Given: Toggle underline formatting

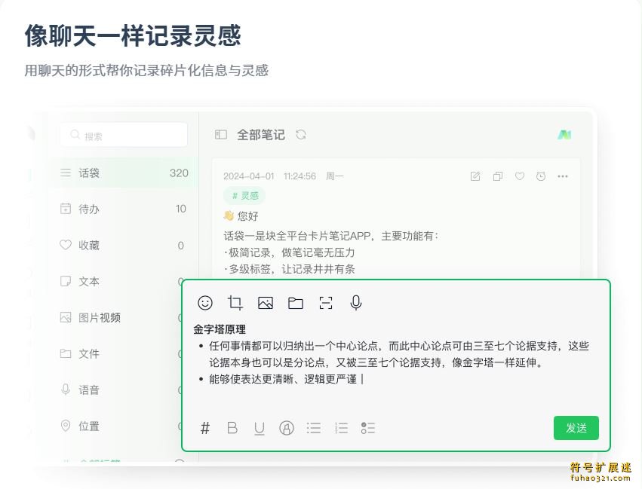Looking at the screenshot, I should click(260, 429).
